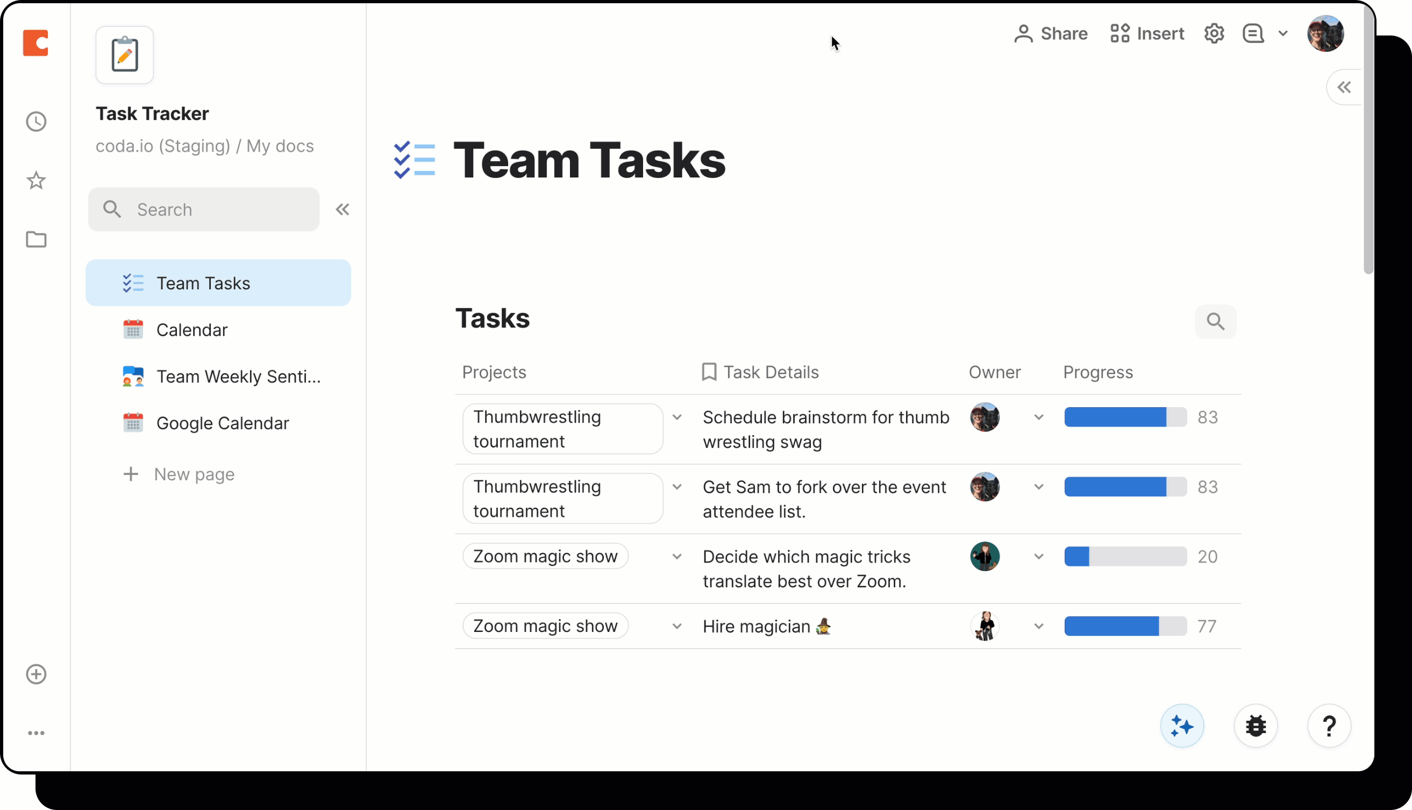Open the starred favorites icon
Screen dimensions: 1412x810
click(x=36, y=180)
